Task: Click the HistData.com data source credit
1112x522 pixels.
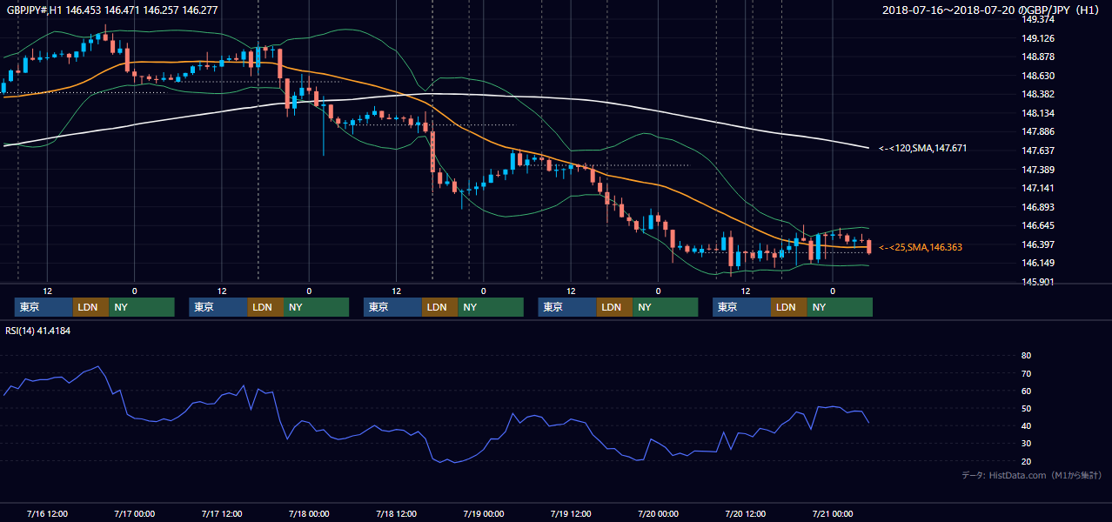Action: (1033, 475)
